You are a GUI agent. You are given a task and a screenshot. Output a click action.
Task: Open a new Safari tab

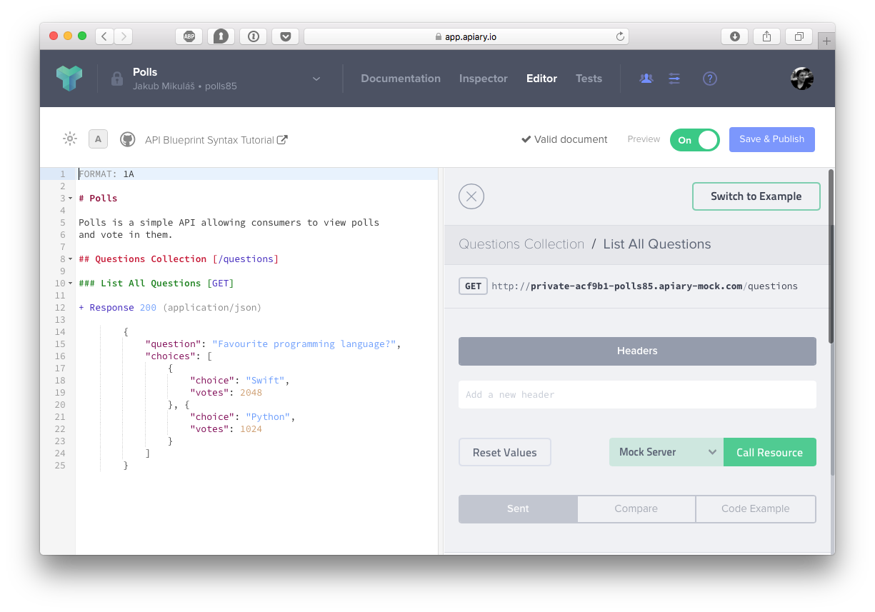pyautogui.click(x=826, y=41)
